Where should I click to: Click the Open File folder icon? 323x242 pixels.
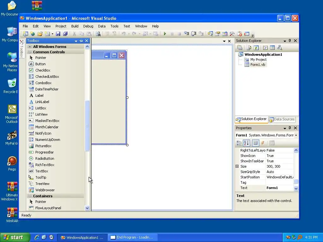40,34
